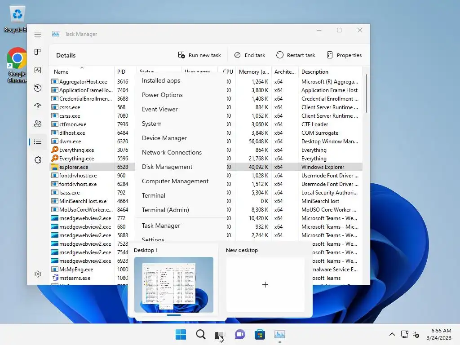Image resolution: width=460 pixels, height=345 pixels.
Task: Select the dwm.exe process
Action: pos(206,142)
